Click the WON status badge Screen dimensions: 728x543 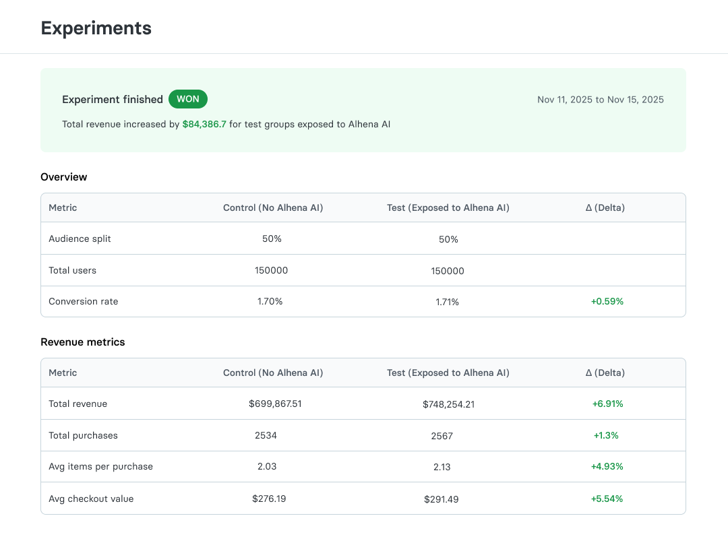(x=187, y=99)
